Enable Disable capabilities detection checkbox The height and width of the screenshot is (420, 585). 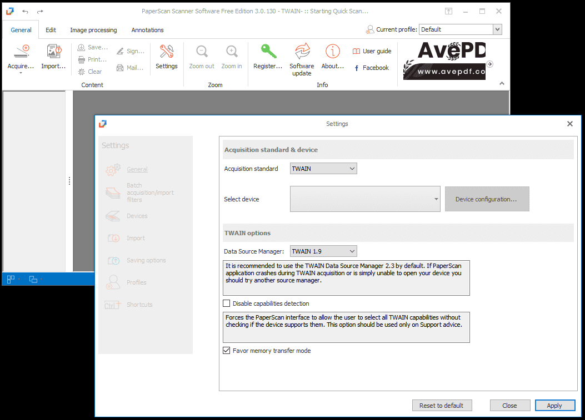pos(227,303)
